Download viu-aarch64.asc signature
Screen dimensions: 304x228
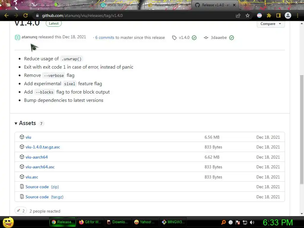click(40, 167)
